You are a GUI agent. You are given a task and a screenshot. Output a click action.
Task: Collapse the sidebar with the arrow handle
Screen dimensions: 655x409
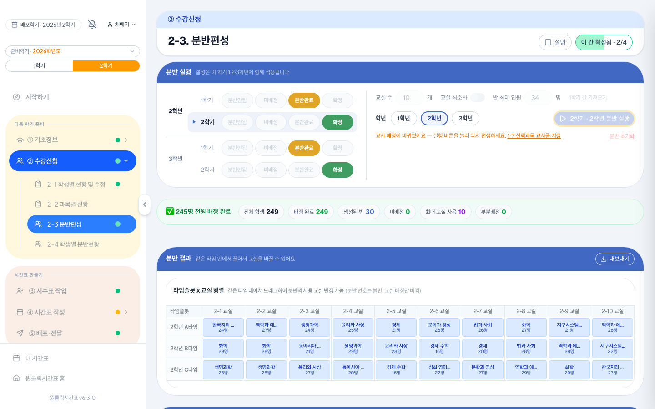145,204
